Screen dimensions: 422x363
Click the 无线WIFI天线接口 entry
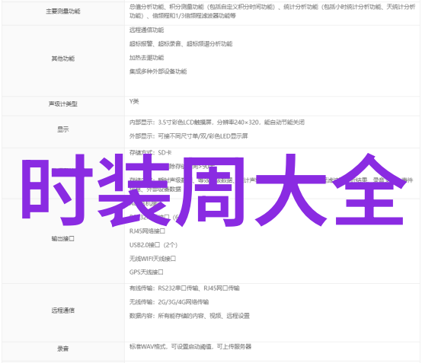(x=152, y=259)
